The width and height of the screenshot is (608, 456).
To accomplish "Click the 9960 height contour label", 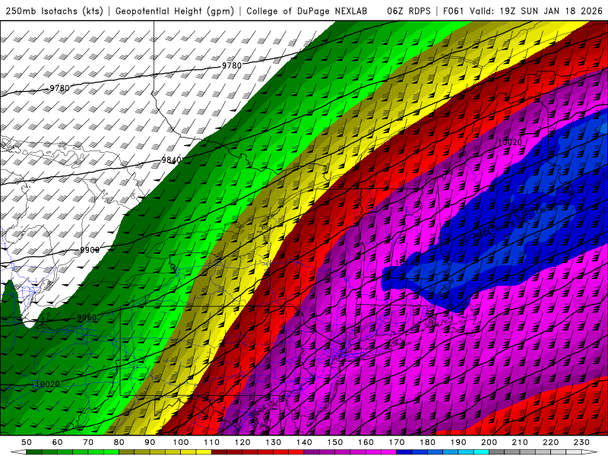I will (x=87, y=318).
